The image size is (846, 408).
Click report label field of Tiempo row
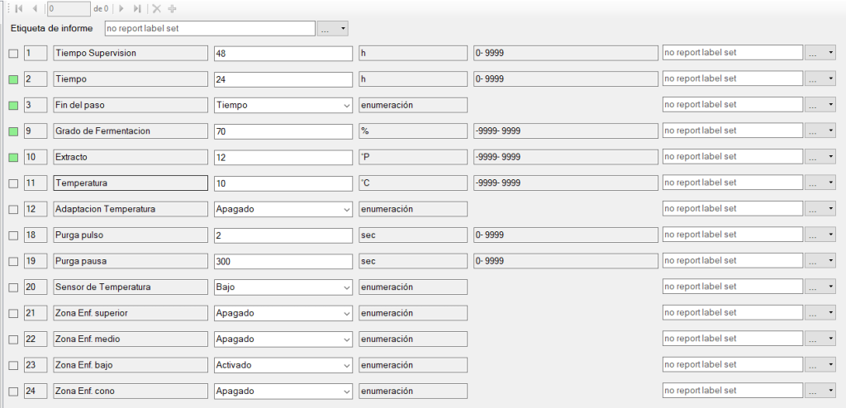[732, 79]
